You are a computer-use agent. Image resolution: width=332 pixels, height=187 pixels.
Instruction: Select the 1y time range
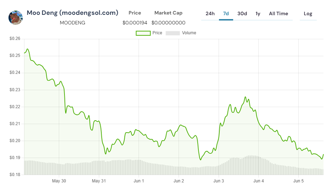[x=258, y=14]
